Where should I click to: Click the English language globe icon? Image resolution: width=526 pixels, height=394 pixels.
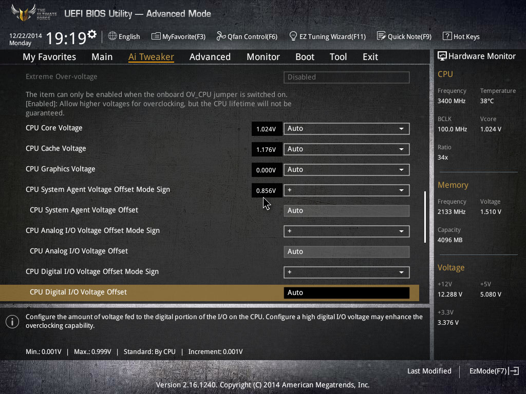coord(112,36)
